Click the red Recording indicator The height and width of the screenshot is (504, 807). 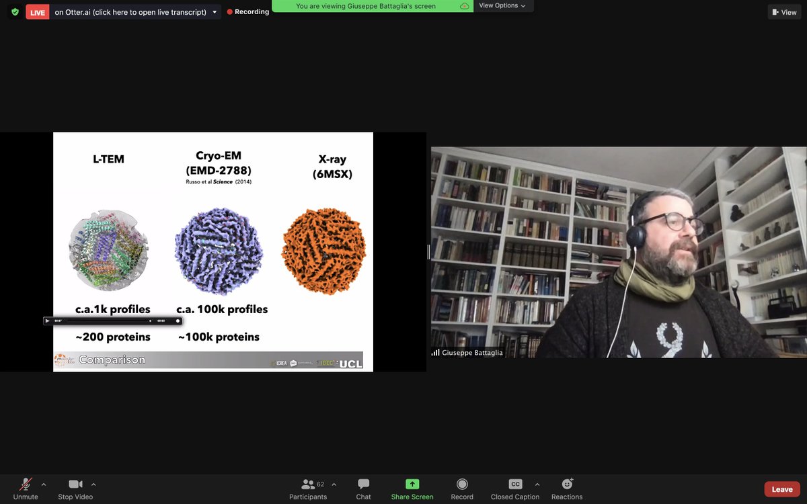tap(248, 11)
